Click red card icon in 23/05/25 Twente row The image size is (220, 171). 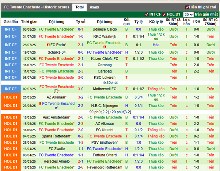[x=40, y=104]
